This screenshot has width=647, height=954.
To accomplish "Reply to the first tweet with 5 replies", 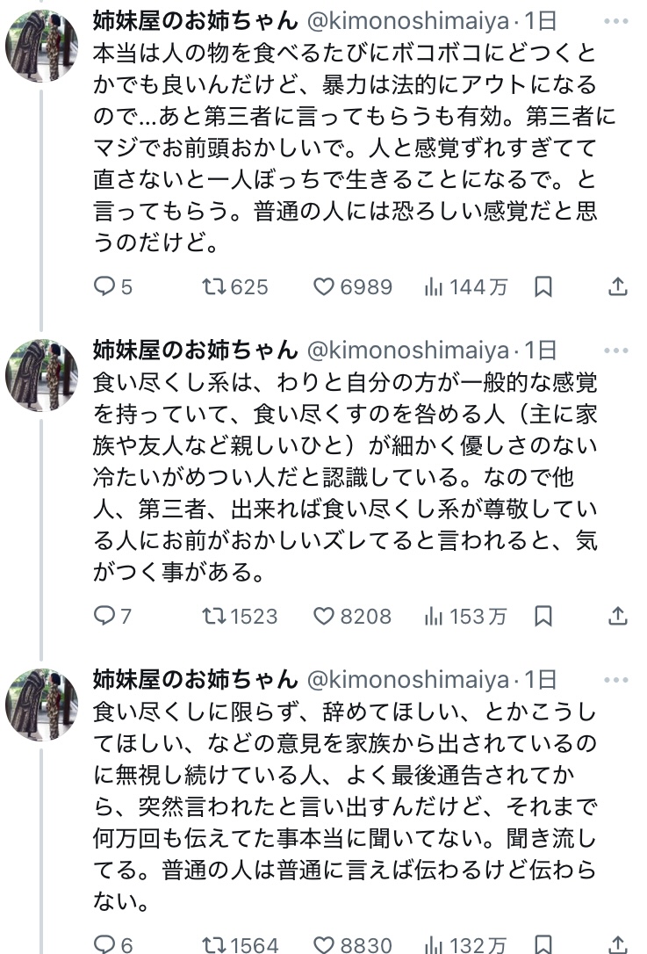I will point(105,287).
